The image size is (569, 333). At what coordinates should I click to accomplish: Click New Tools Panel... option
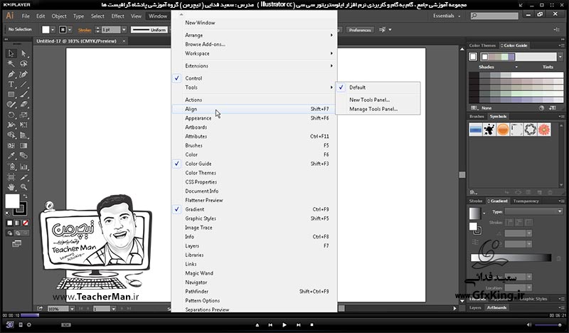(x=378, y=100)
